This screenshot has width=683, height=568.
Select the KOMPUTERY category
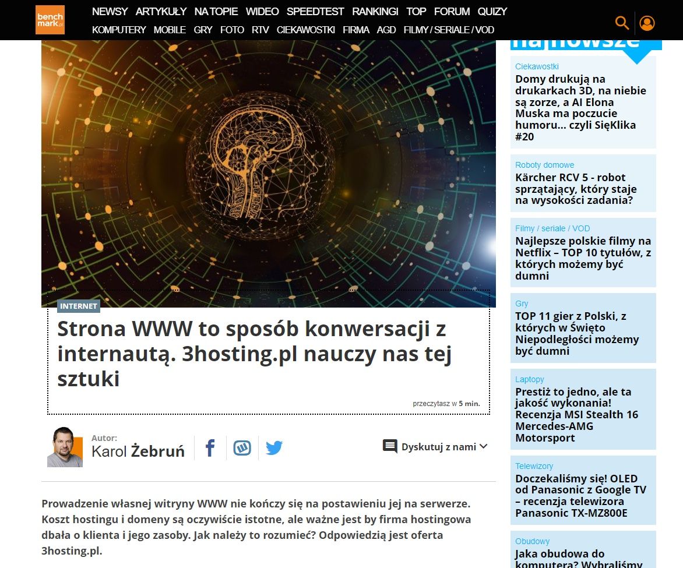tap(119, 30)
